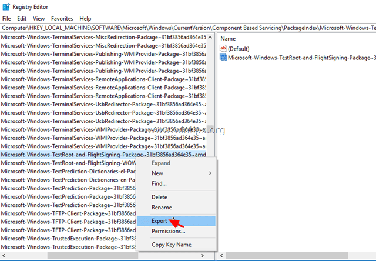Choose Export in the context menu
The height and width of the screenshot is (261, 376).
(176, 221)
